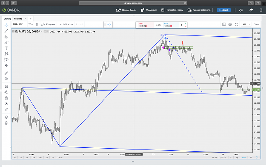Screen dimensions: 266x167
Task: Undo the last chart action
Action: 77,24
